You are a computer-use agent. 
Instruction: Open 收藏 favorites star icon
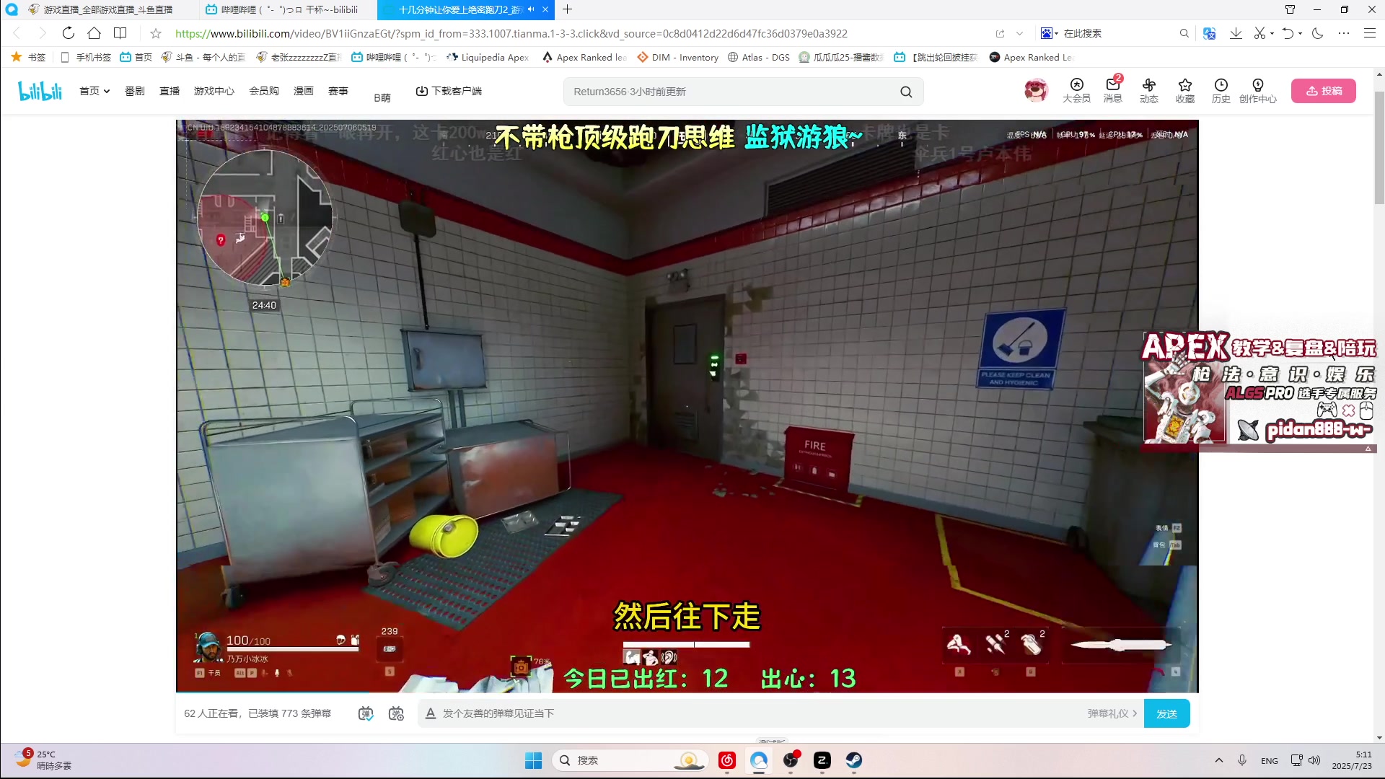(x=1184, y=91)
